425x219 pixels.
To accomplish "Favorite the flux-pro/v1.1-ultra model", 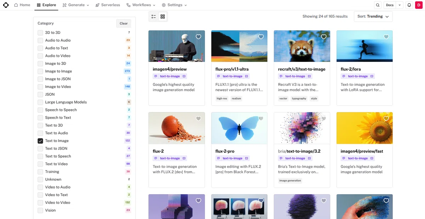I will [261, 37].
